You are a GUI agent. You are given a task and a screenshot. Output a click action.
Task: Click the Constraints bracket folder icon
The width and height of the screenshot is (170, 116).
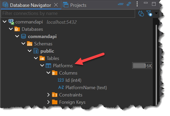[55, 95]
